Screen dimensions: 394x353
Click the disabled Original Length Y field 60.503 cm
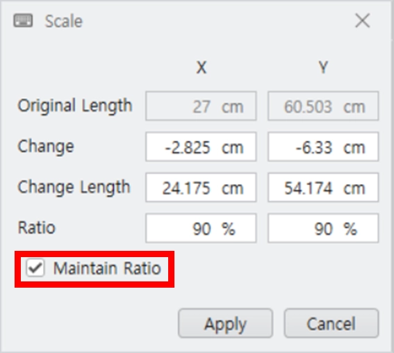tap(323, 106)
